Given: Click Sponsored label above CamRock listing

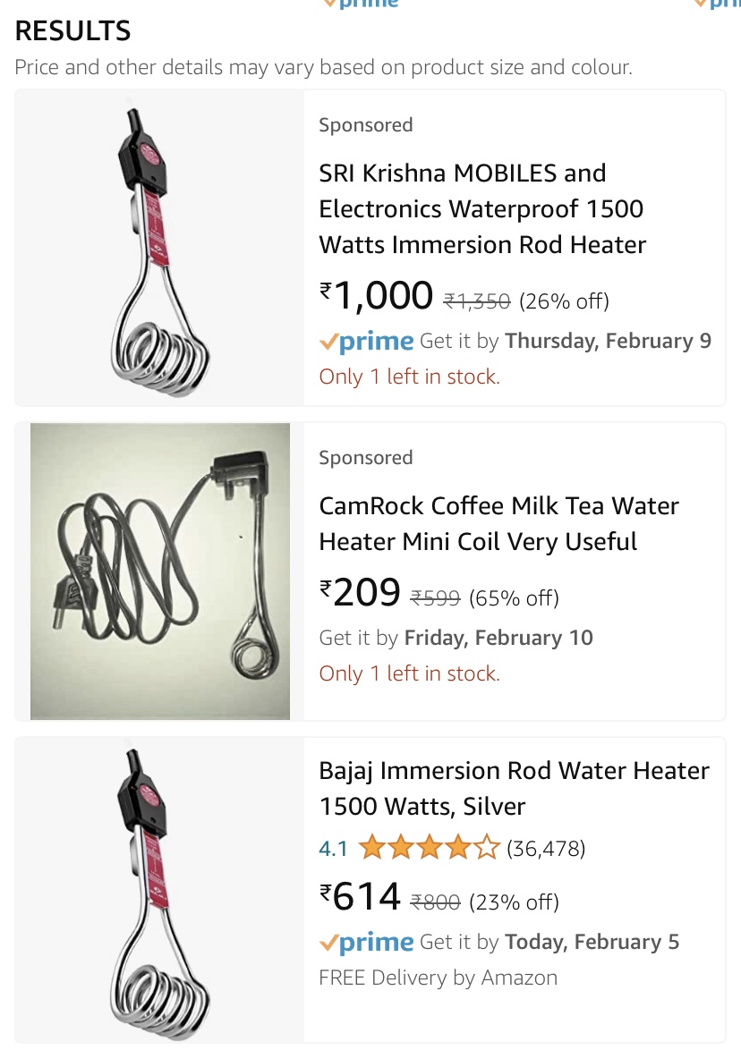Looking at the screenshot, I should 366,458.
